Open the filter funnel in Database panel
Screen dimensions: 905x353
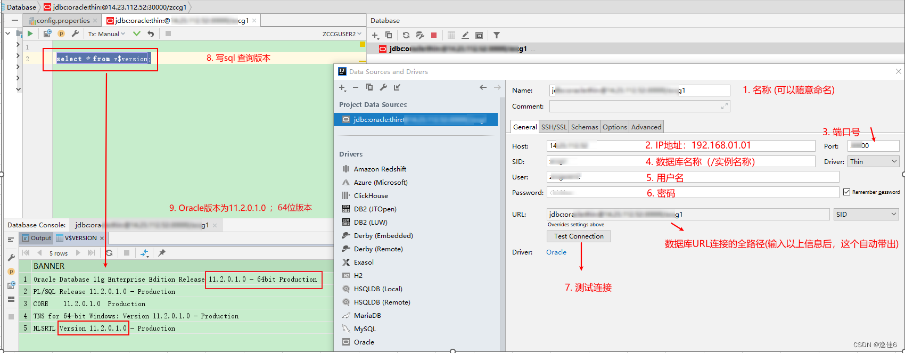(497, 35)
